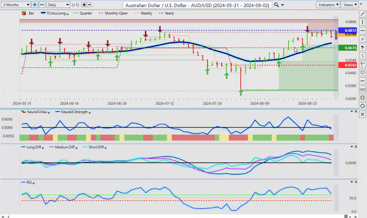Click the AUD/USD symbol name field
The image size is (367, 218).
tap(197, 5)
